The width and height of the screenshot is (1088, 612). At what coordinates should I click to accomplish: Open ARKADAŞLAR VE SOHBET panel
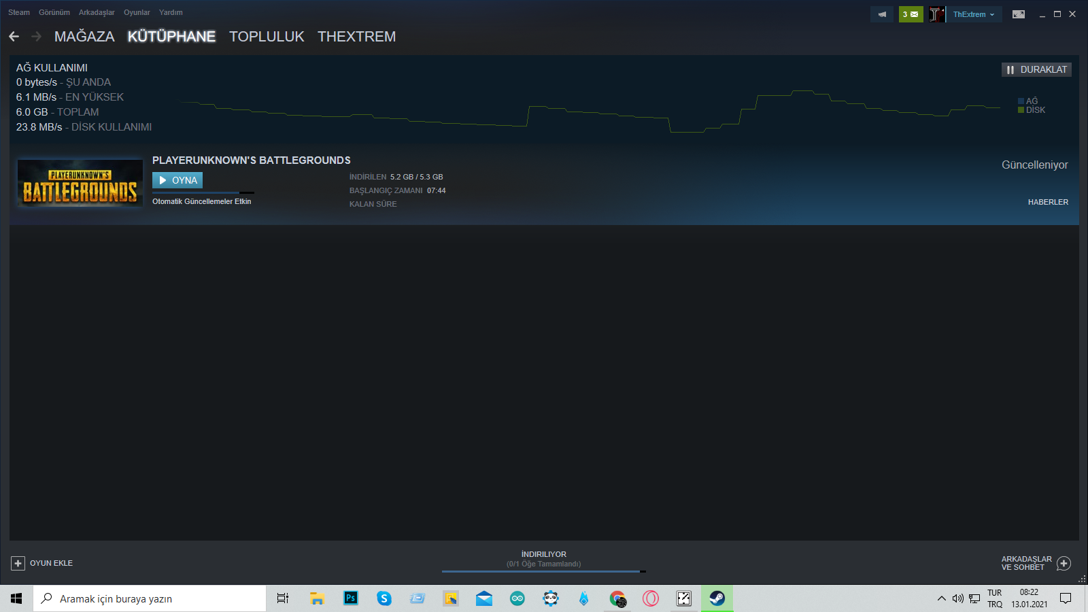point(1026,563)
